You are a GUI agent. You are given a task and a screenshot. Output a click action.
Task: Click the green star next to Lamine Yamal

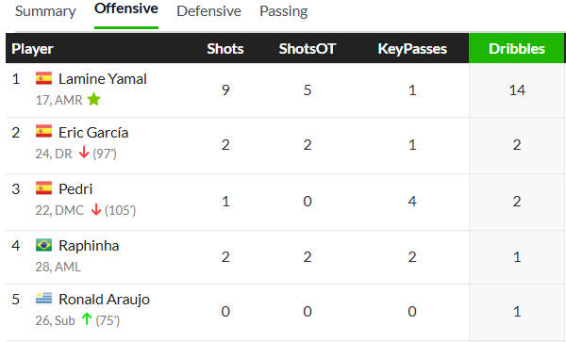point(93,99)
